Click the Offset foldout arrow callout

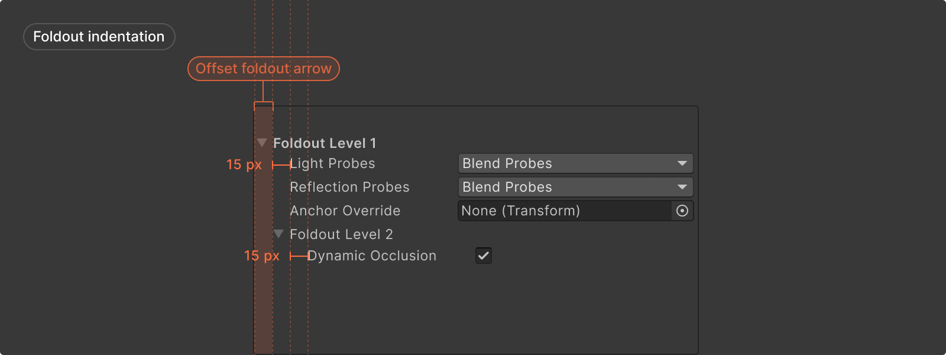click(x=264, y=69)
